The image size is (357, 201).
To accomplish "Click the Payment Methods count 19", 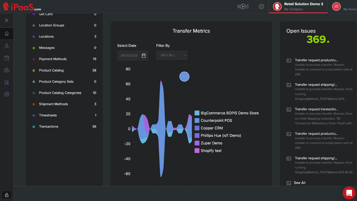I will click(95, 59).
